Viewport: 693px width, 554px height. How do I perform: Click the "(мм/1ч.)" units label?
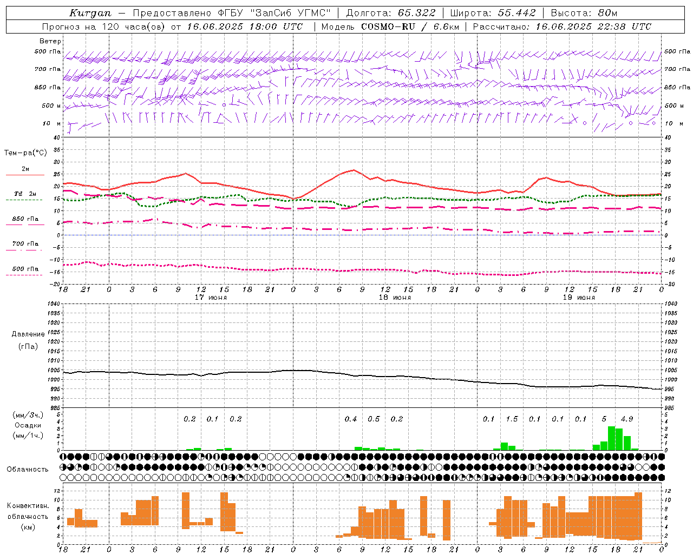point(28,436)
